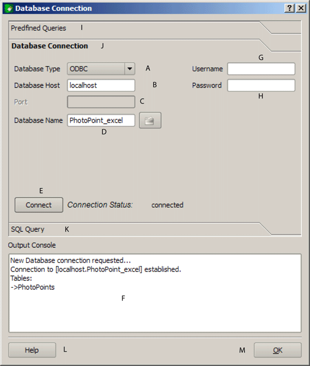310x366 pixels.
Task: Click the connected status text
Action: 167,205
